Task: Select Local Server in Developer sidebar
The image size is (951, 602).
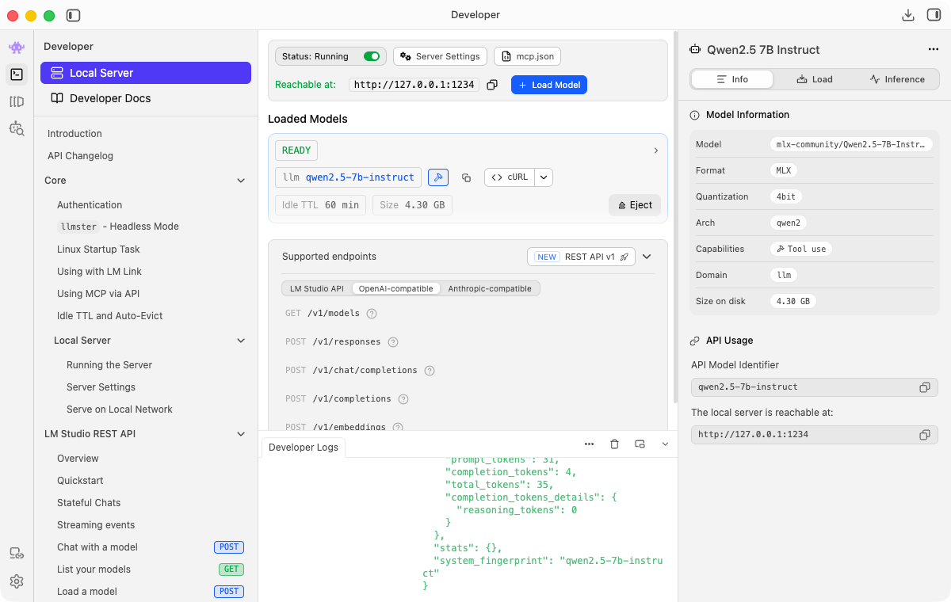Action: (146, 73)
